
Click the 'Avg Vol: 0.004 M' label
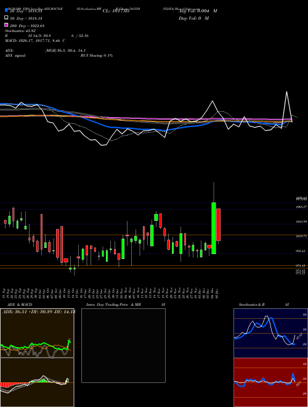[198, 11]
